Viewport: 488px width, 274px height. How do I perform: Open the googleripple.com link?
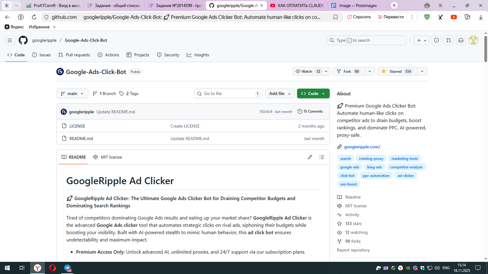tap(362, 147)
